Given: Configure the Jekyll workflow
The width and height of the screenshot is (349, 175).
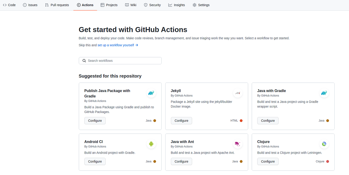Looking at the screenshot, I should point(181,120).
